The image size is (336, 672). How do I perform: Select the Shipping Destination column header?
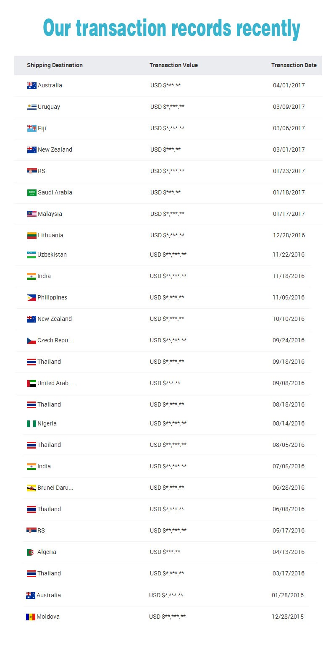tap(55, 65)
